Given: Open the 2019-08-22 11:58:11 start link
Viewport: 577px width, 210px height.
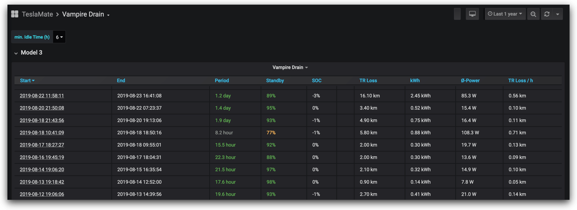Looking at the screenshot, I should coord(42,96).
